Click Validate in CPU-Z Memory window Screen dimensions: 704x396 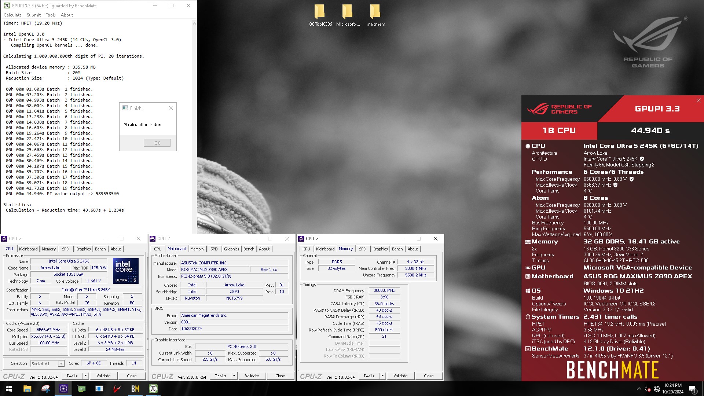400,376
